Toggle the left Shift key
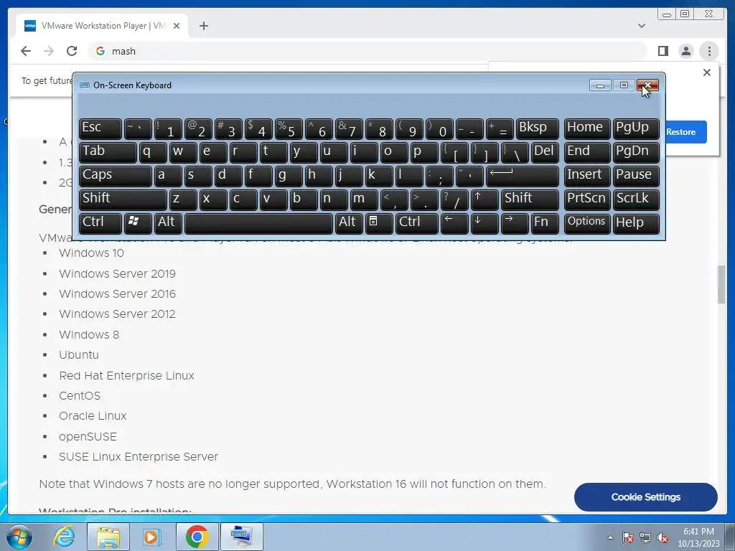This screenshot has height=551, width=735. tap(123, 199)
